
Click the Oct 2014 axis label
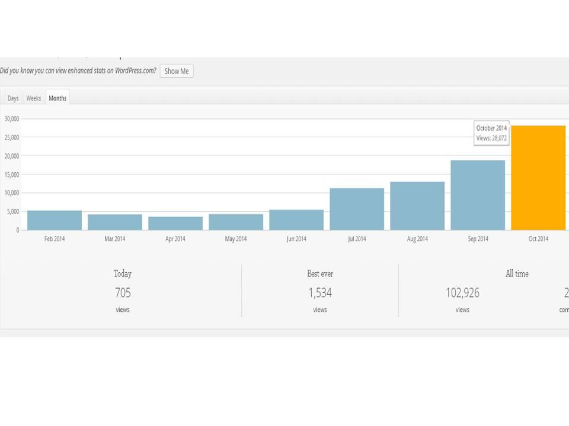[x=538, y=239]
